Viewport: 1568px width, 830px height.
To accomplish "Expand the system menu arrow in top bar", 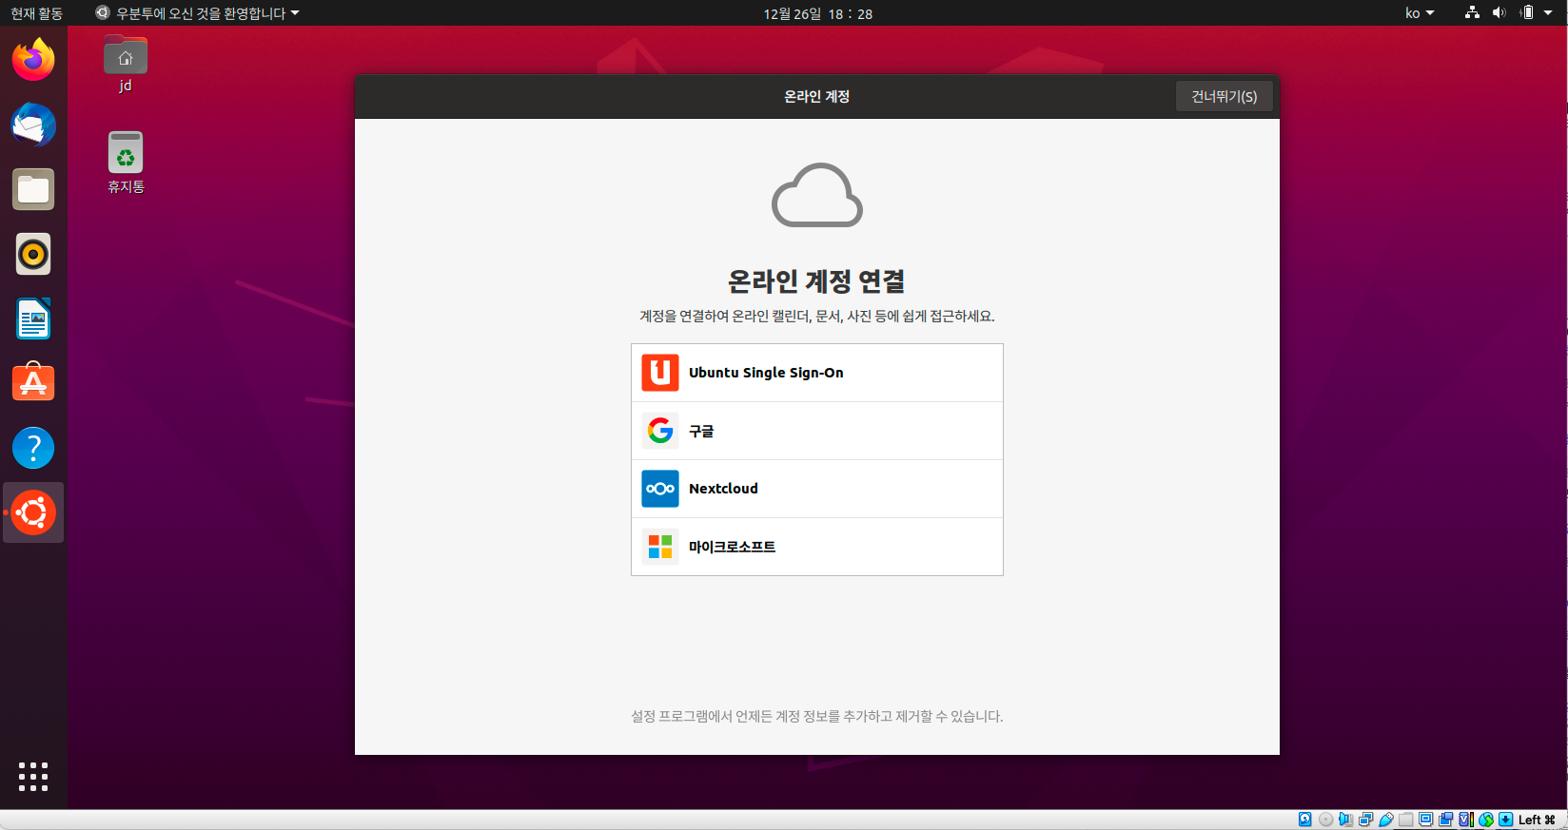I will click(x=1549, y=12).
